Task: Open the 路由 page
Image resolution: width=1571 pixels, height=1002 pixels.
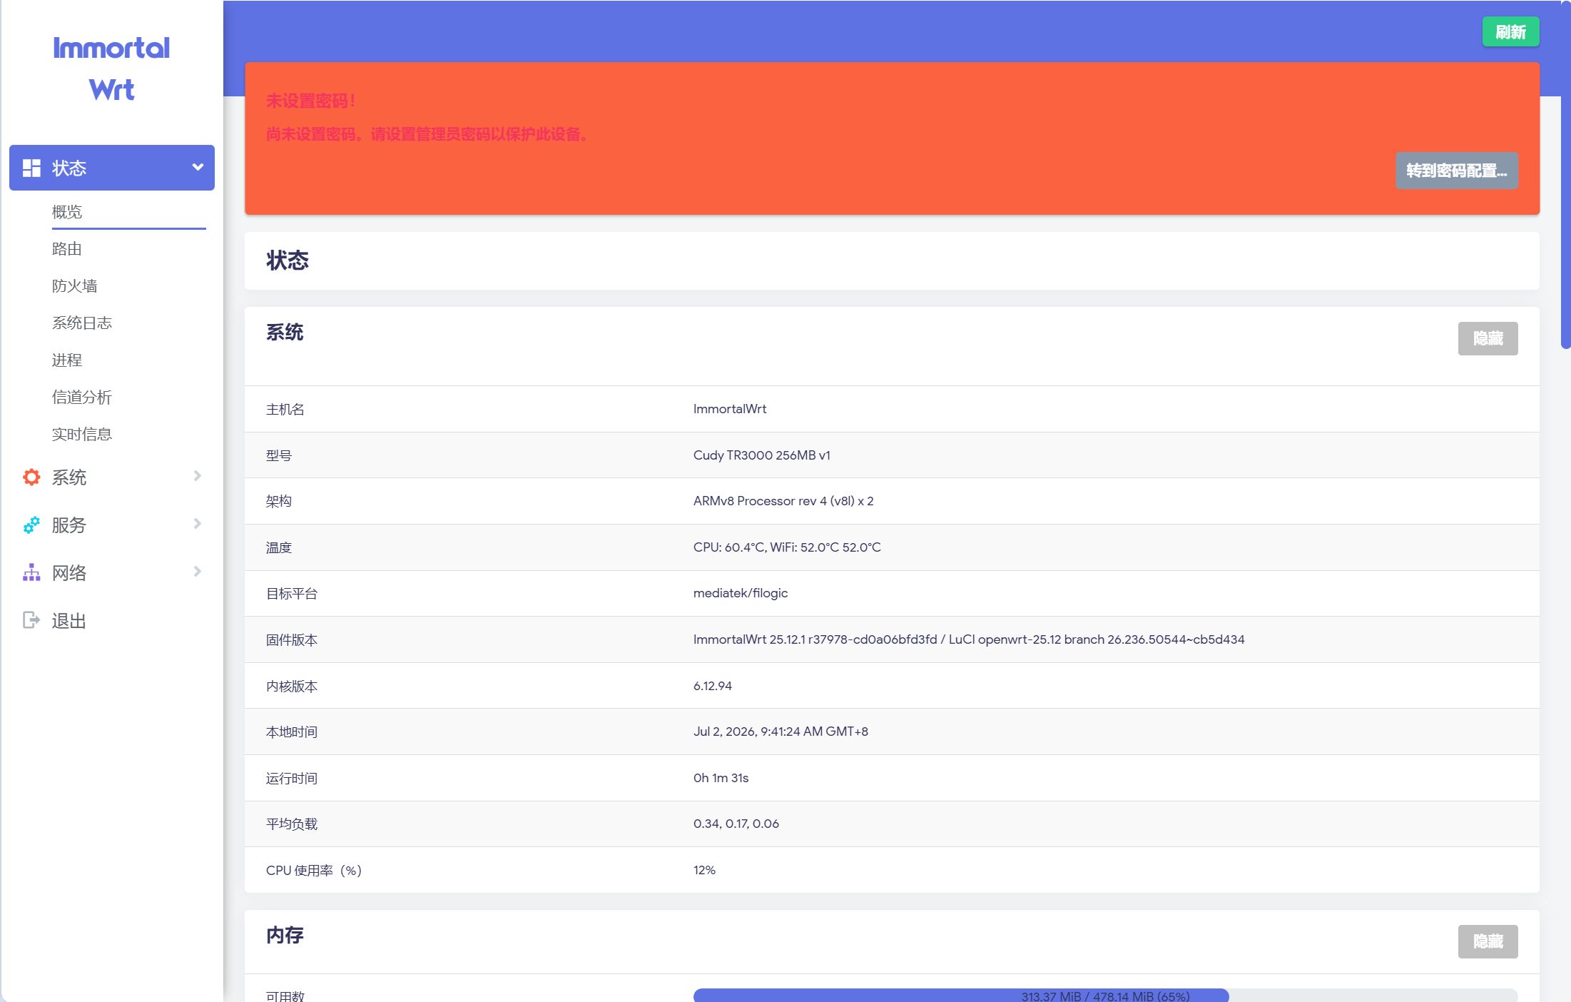Action: click(67, 249)
